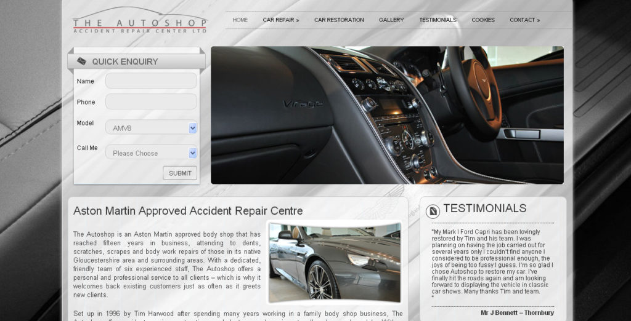Open the Testimonials menu item

tap(438, 20)
